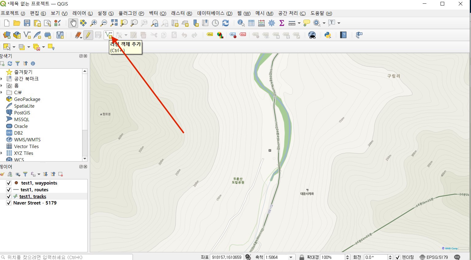
Task: Open a project with the folder icon
Action: click(x=17, y=23)
